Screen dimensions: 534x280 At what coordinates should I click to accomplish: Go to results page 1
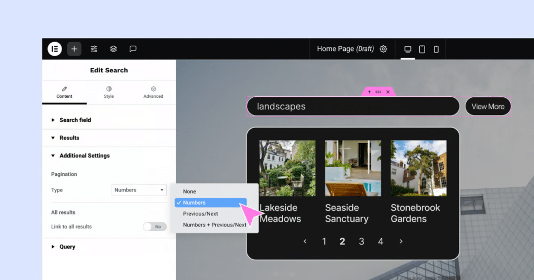[x=324, y=241]
